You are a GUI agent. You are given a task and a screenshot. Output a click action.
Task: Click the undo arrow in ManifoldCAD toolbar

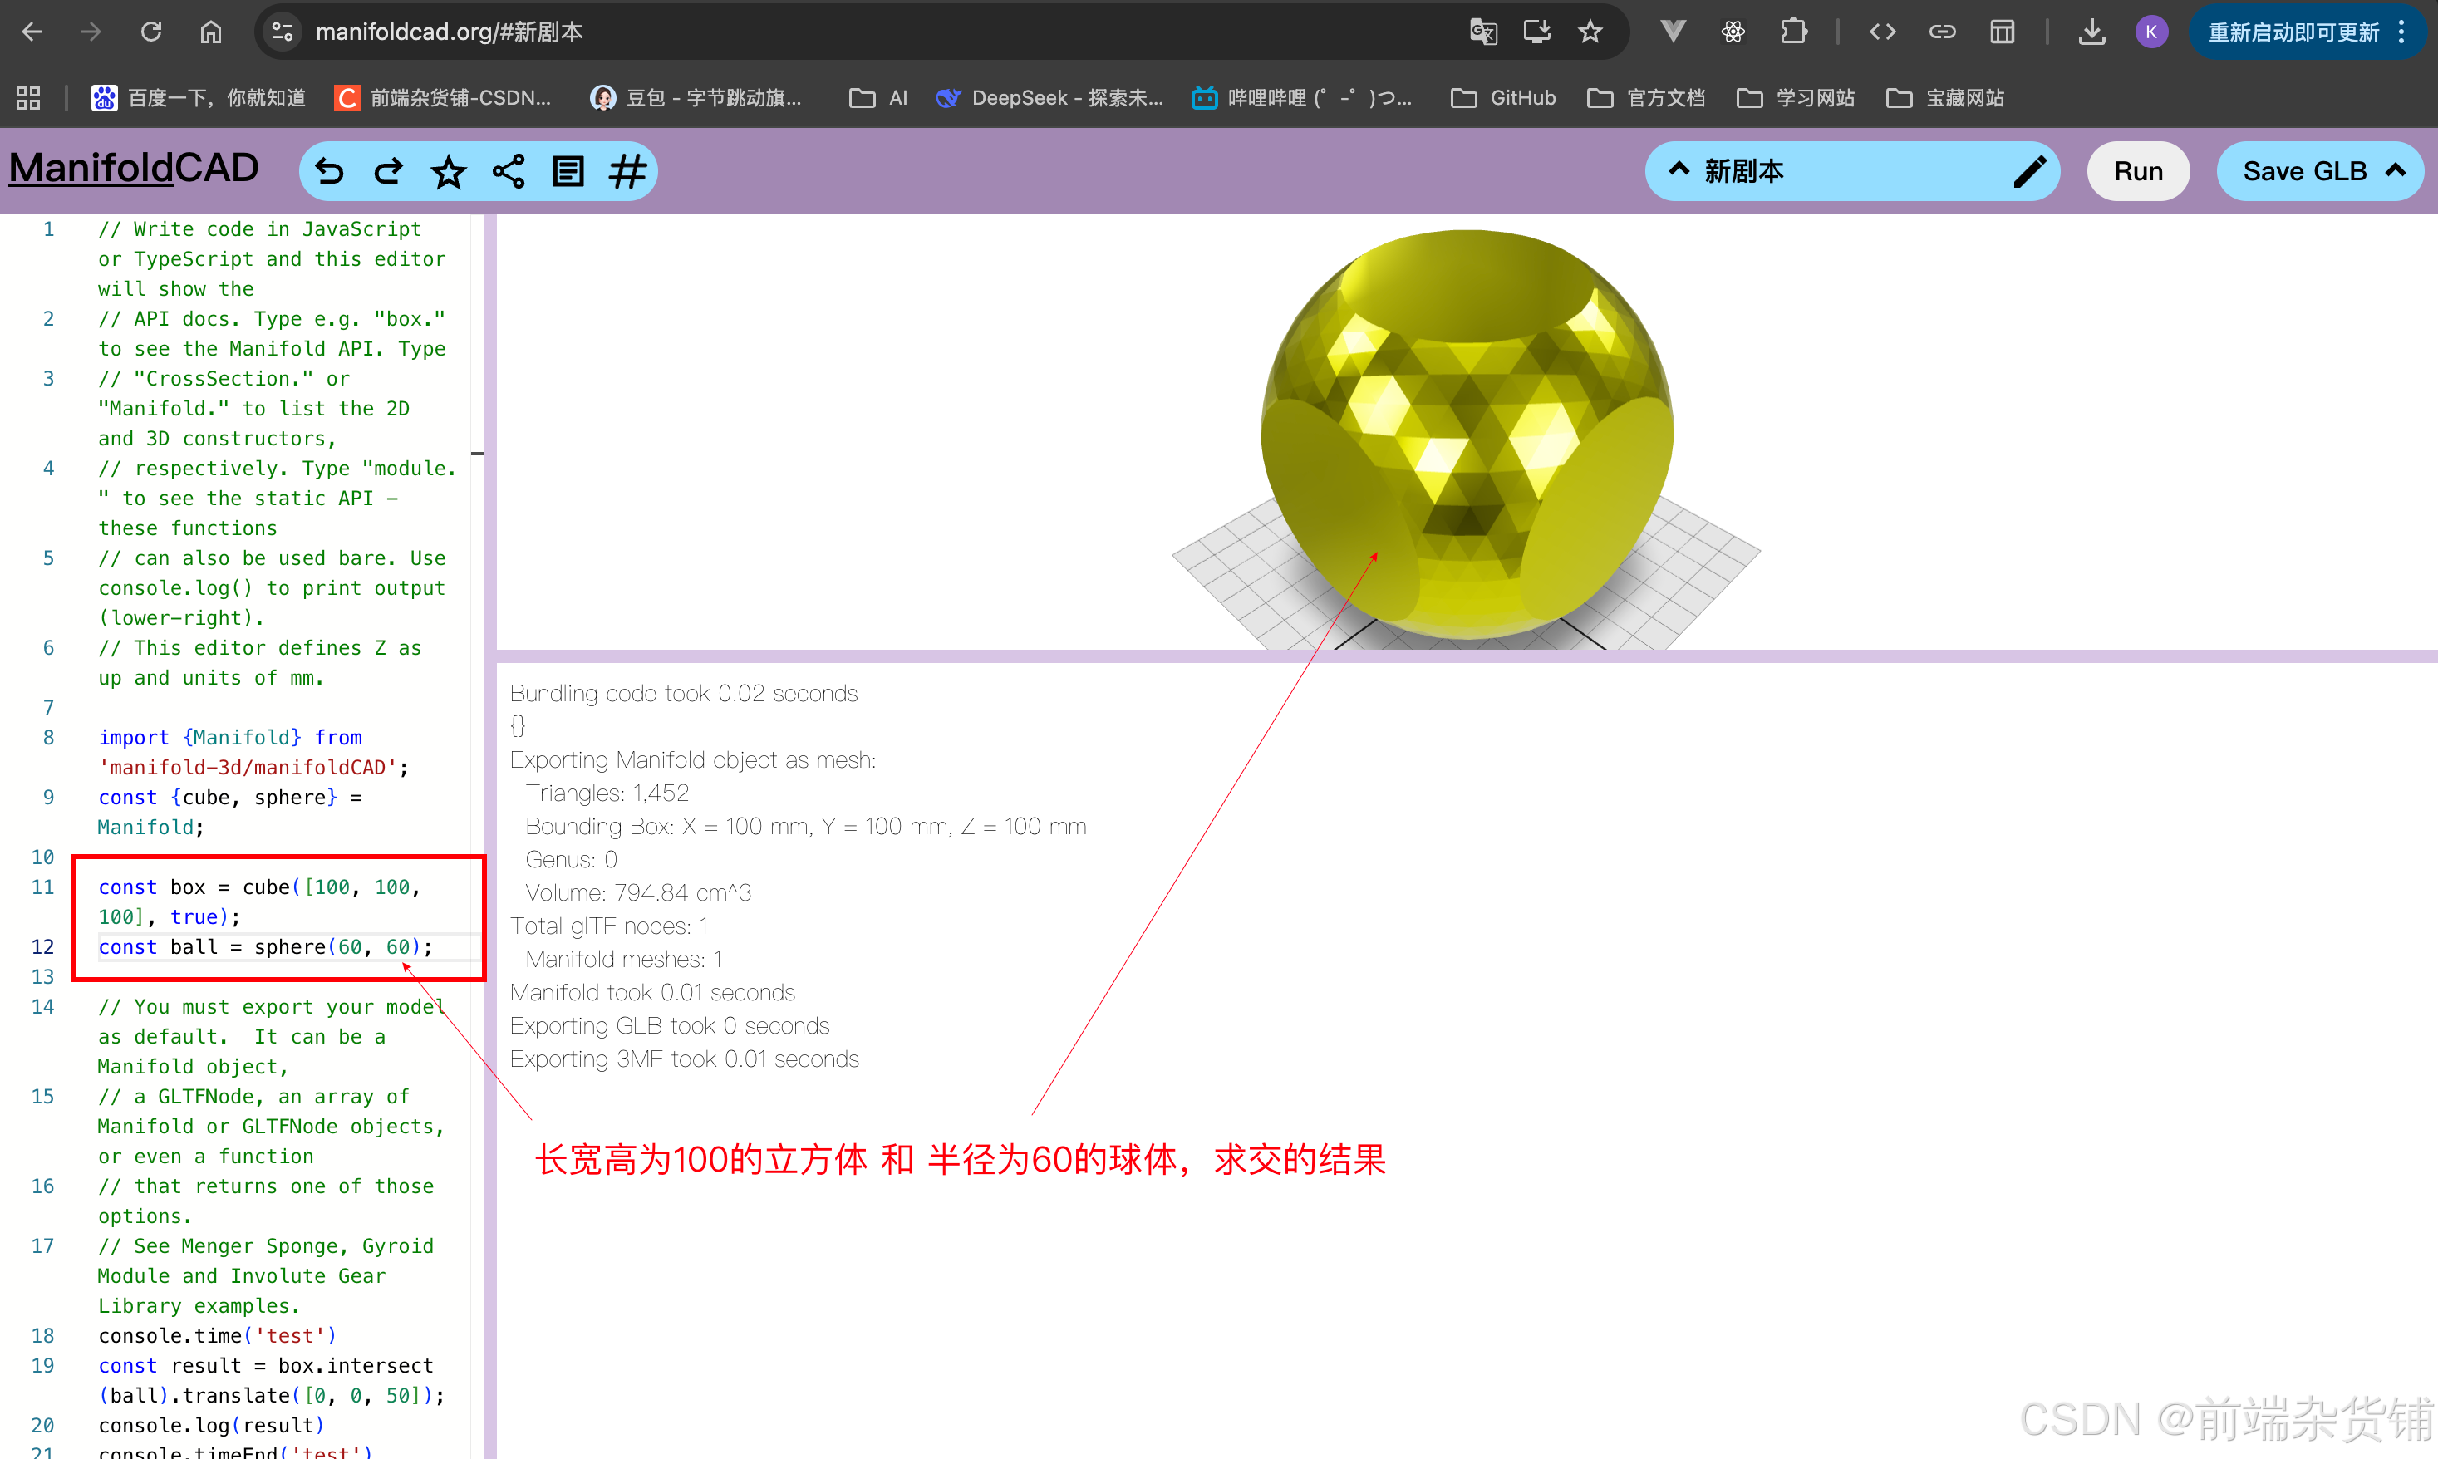point(329,172)
